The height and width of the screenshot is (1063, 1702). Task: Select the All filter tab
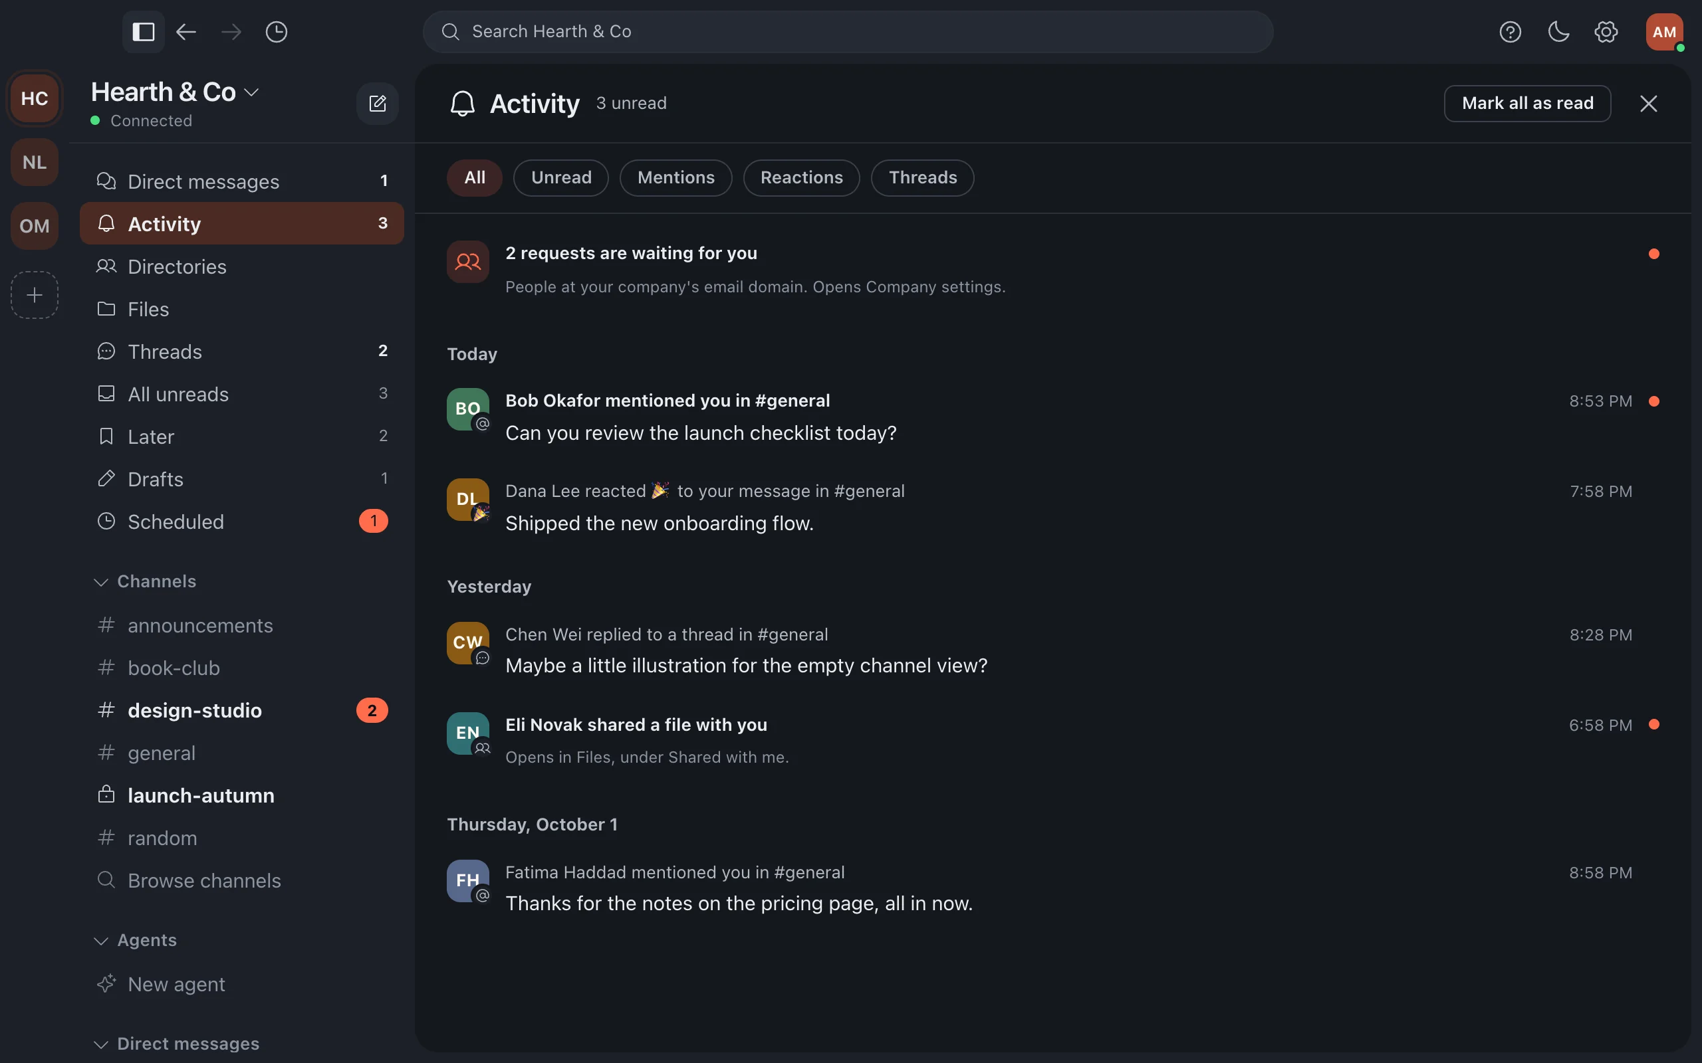click(475, 178)
